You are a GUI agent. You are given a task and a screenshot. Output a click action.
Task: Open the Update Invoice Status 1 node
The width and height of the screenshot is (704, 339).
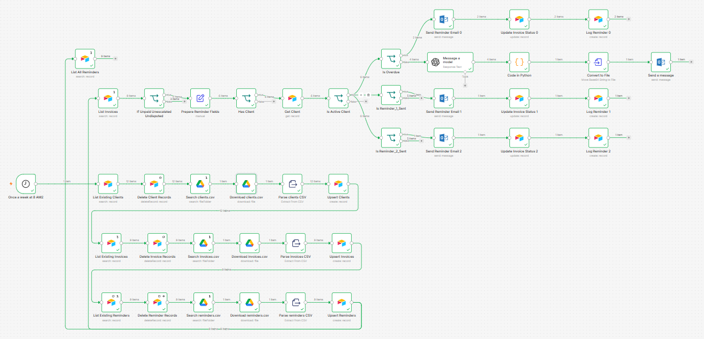point(519,98)
